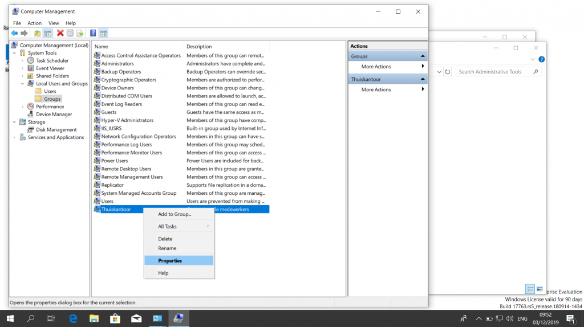The height and width of the screenshot is (327, 584).
Task: Open the File menu
Action: 17,23
